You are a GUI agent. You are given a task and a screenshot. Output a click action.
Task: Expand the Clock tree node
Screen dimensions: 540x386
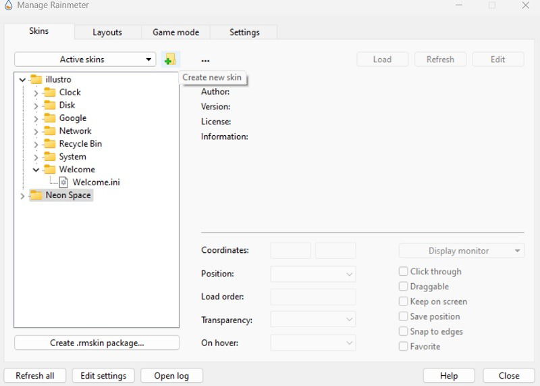[36, 93]
